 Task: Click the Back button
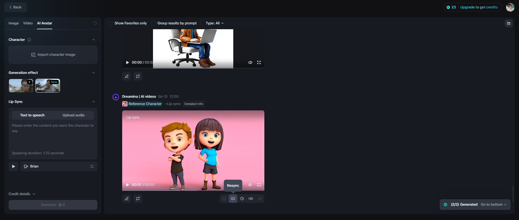tap(16, 7)
